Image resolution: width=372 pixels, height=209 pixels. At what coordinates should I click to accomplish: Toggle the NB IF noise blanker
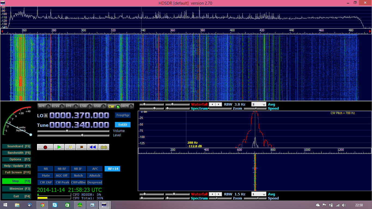[78, 169]
